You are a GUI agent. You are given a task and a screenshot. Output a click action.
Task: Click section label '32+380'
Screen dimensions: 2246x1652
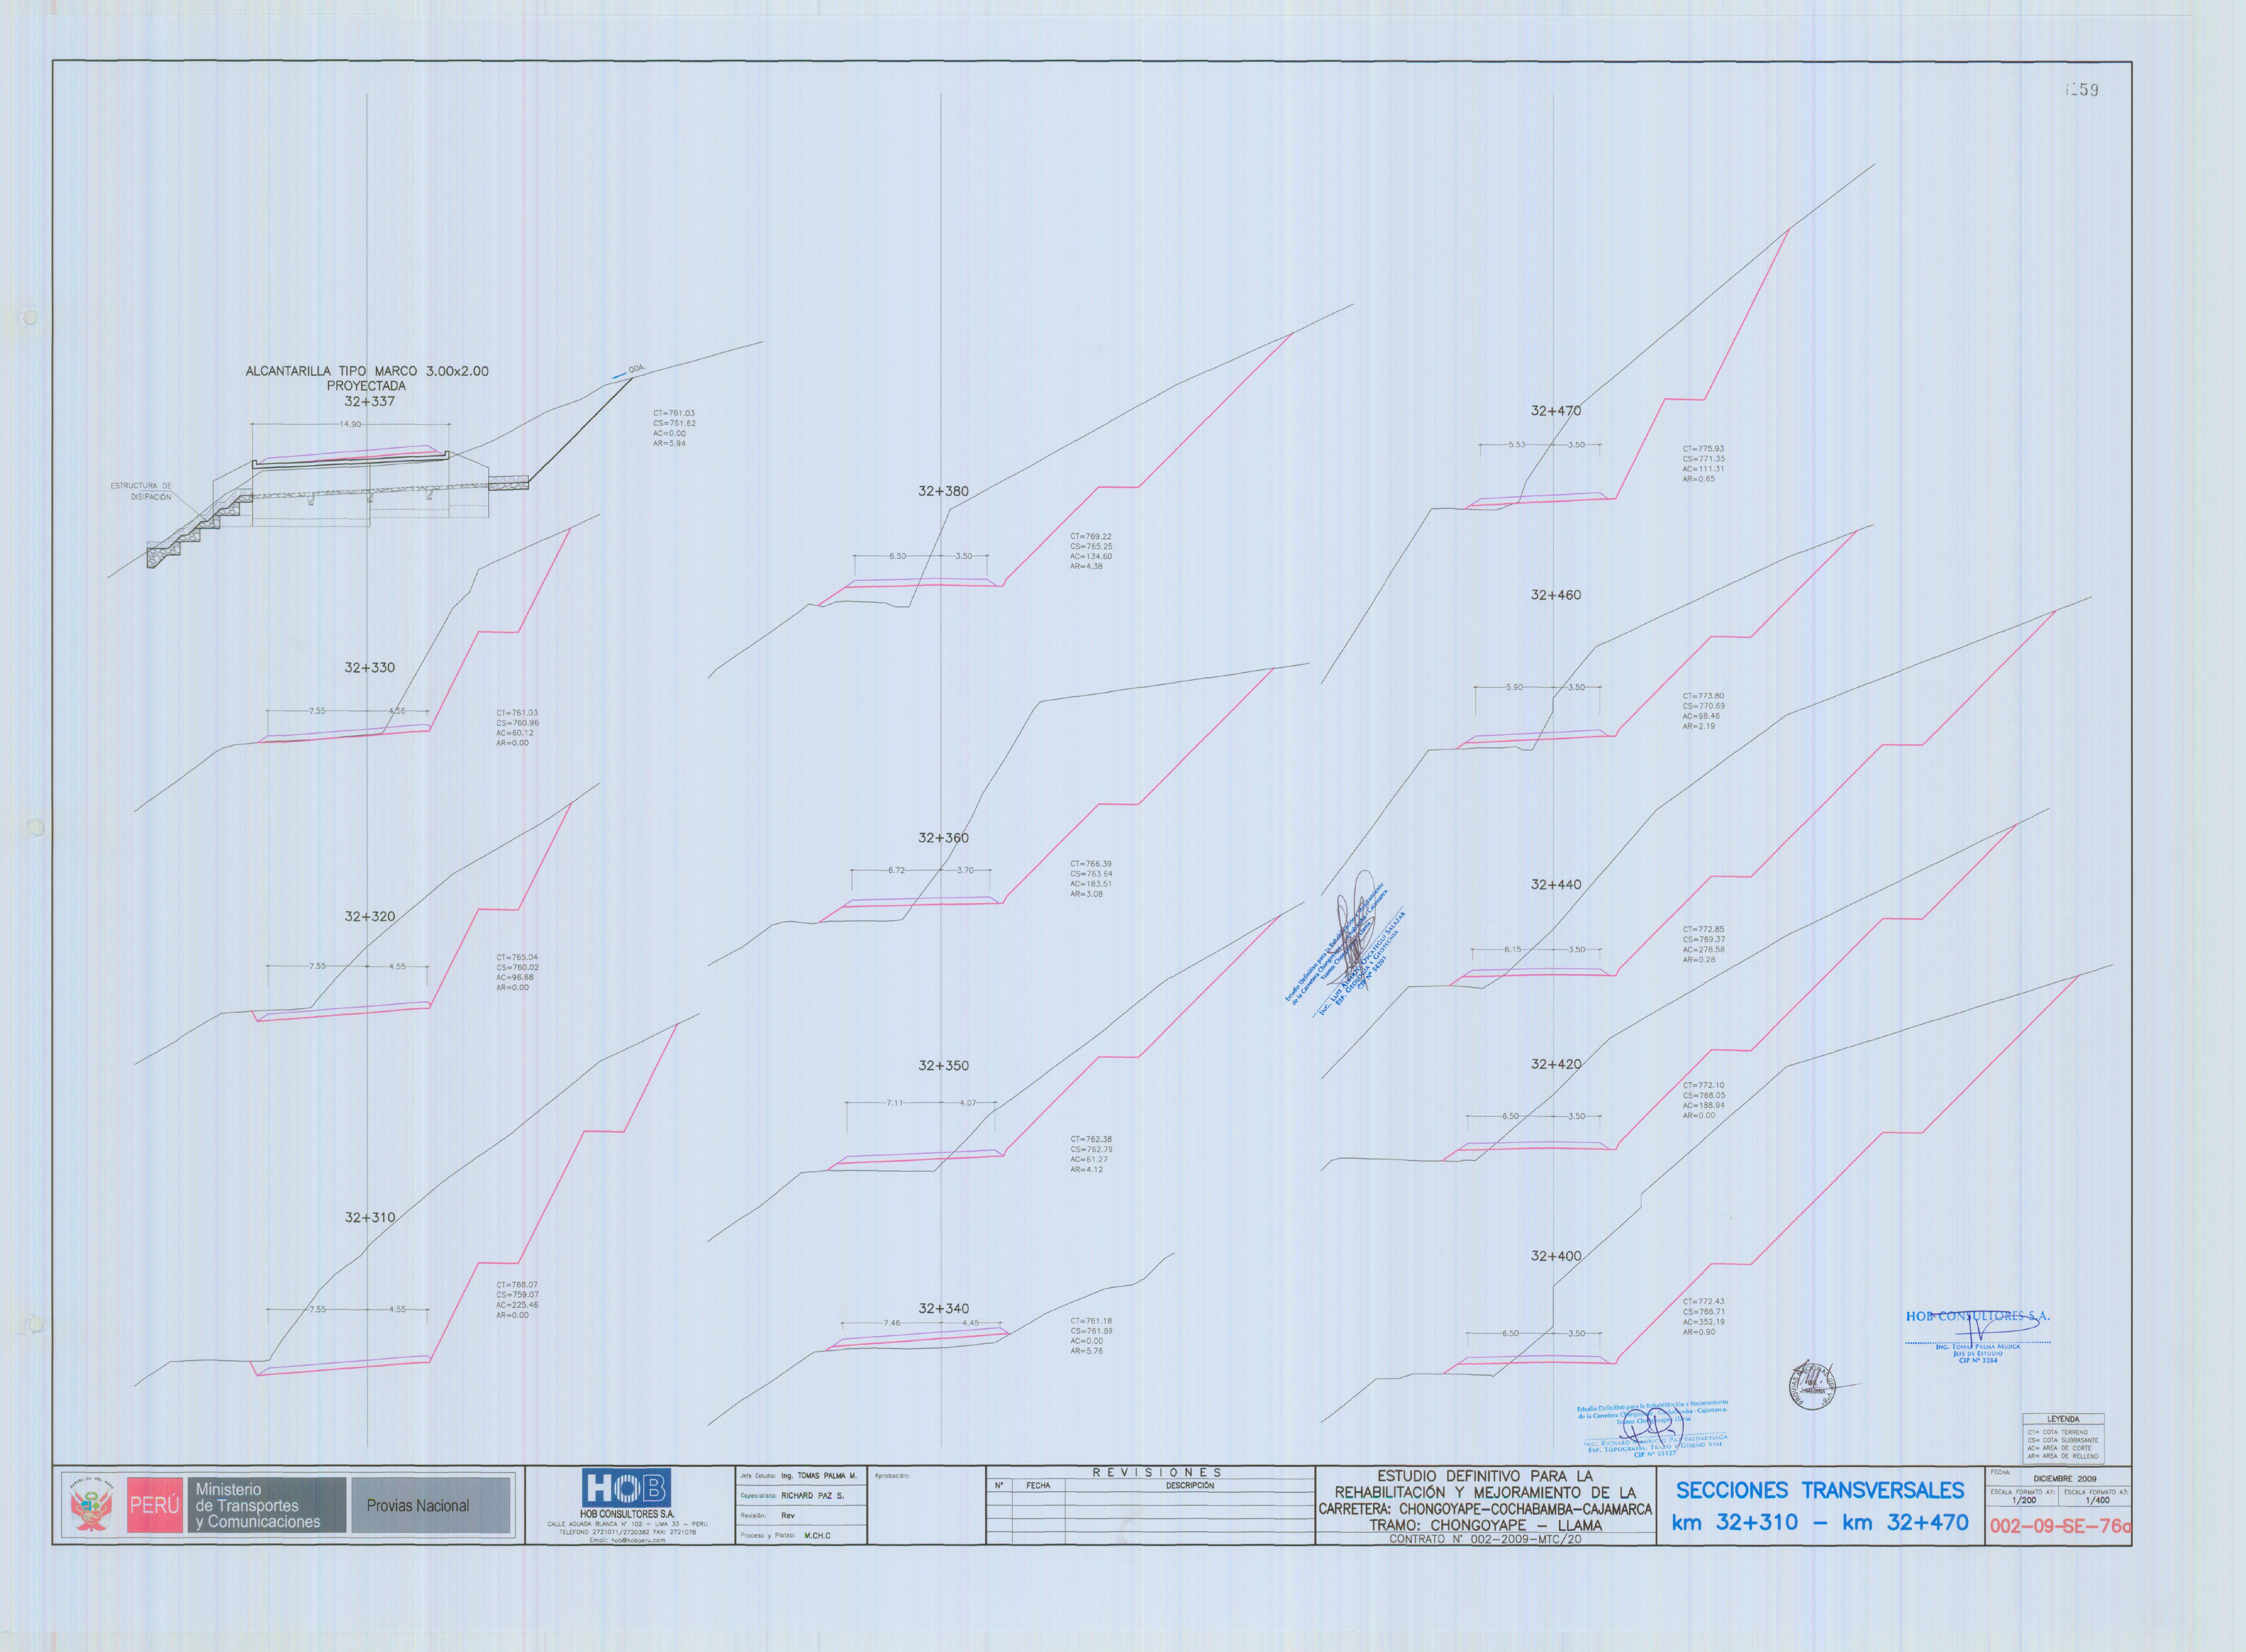click(943, 491)
